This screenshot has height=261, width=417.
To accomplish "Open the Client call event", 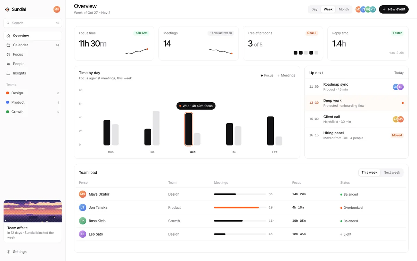I will pos(357,119).
